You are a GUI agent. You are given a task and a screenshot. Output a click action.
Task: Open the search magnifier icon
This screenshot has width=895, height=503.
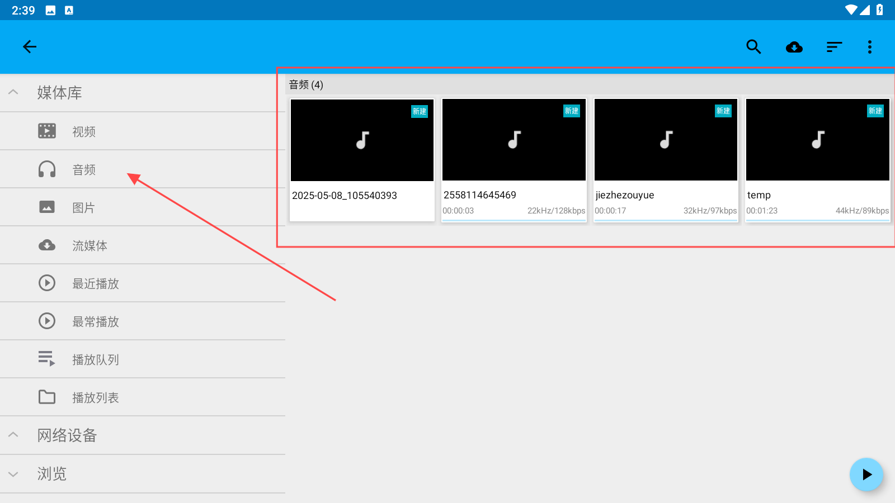[753, 47]
